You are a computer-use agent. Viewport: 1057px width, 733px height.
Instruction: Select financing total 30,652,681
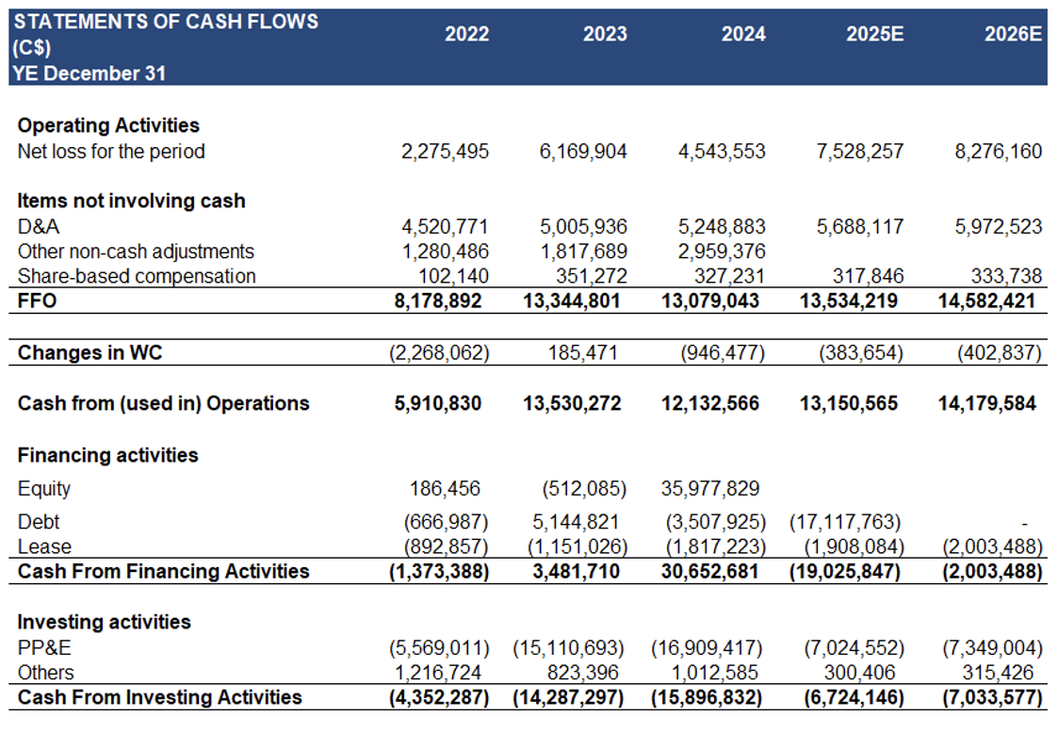[x=709, y=571]
